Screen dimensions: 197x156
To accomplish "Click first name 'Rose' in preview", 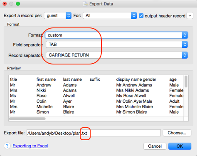I will (42, 96).
